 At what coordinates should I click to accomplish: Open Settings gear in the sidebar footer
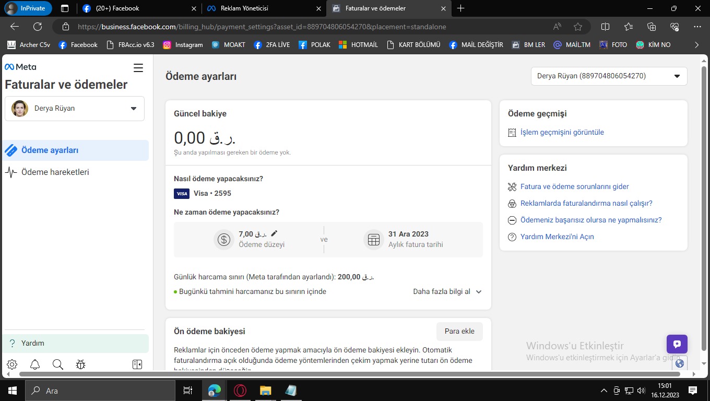tap(13, 364)
